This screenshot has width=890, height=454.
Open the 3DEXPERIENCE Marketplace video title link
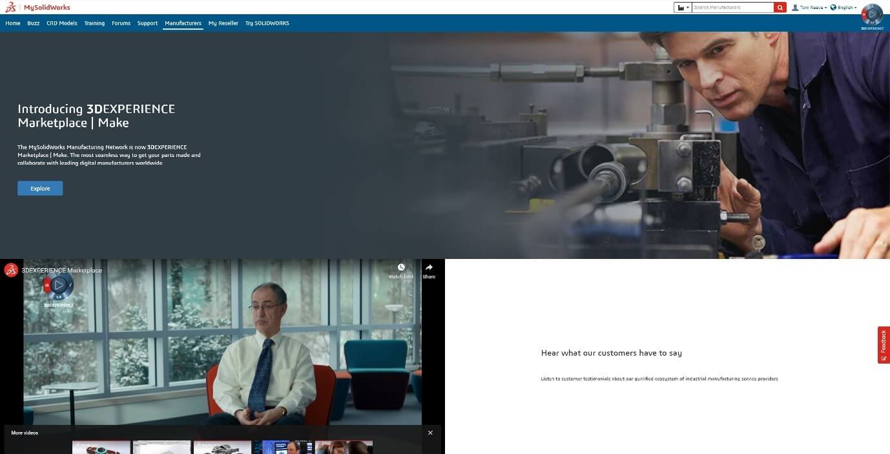(x=62, y=270)
